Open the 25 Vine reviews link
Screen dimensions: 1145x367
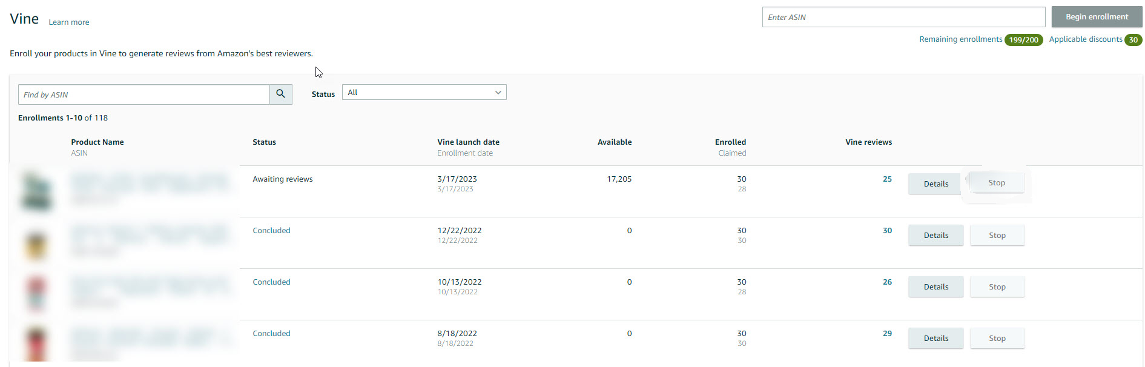click(x=887, y=179)
